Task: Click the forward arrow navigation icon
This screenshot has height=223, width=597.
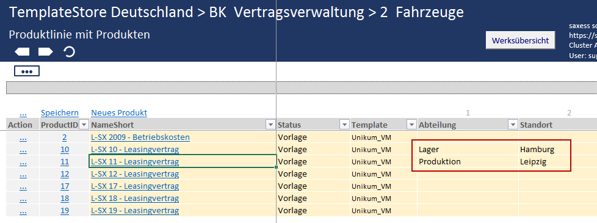Action: (46, 52)
